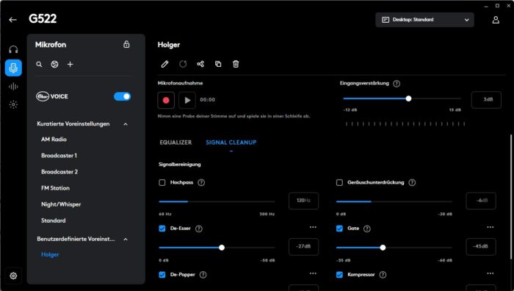The height and width of the screenshot is (291, 514).
Task: Search presets with the magnifier icon
Action: pyautogui.click(x=39, y=65)
